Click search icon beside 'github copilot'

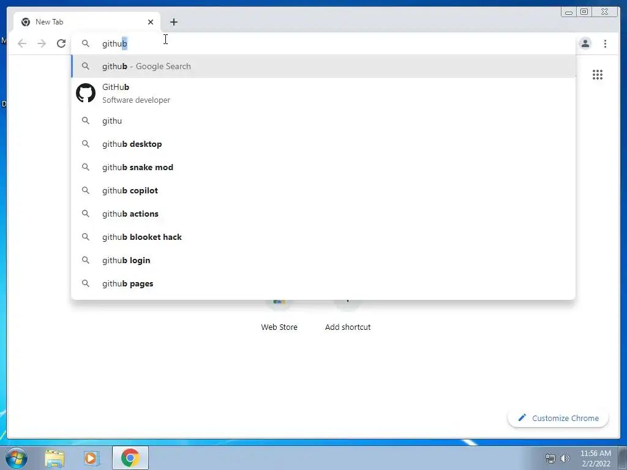point(86,190)
